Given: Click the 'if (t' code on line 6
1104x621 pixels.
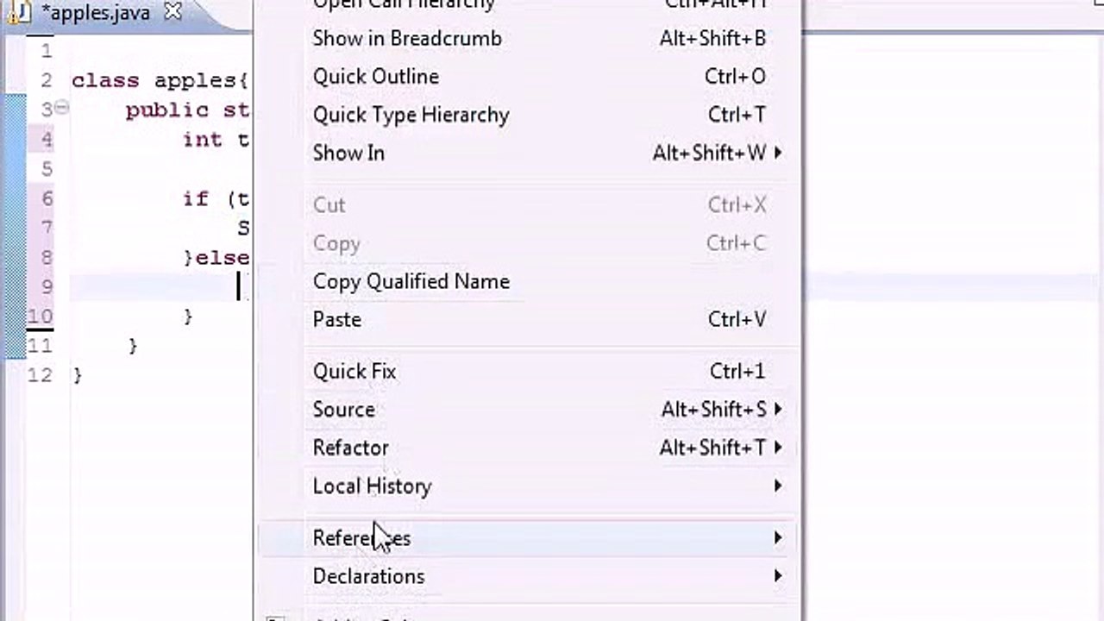Looking at the screenshot, I should (216, 199).
